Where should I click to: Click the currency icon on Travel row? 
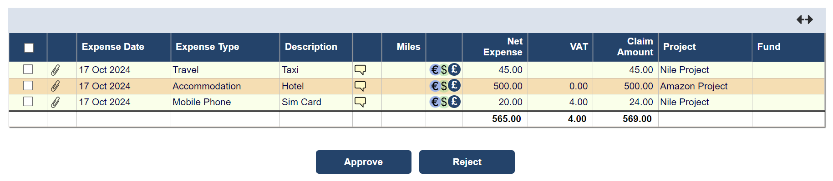click(445, 69)
